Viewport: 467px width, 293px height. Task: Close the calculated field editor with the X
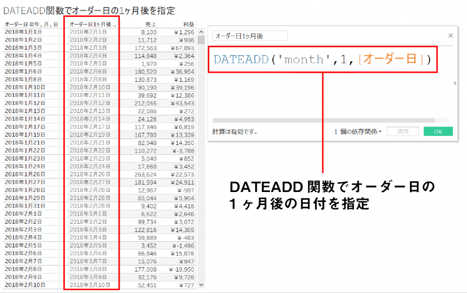(x=451, y=35)
